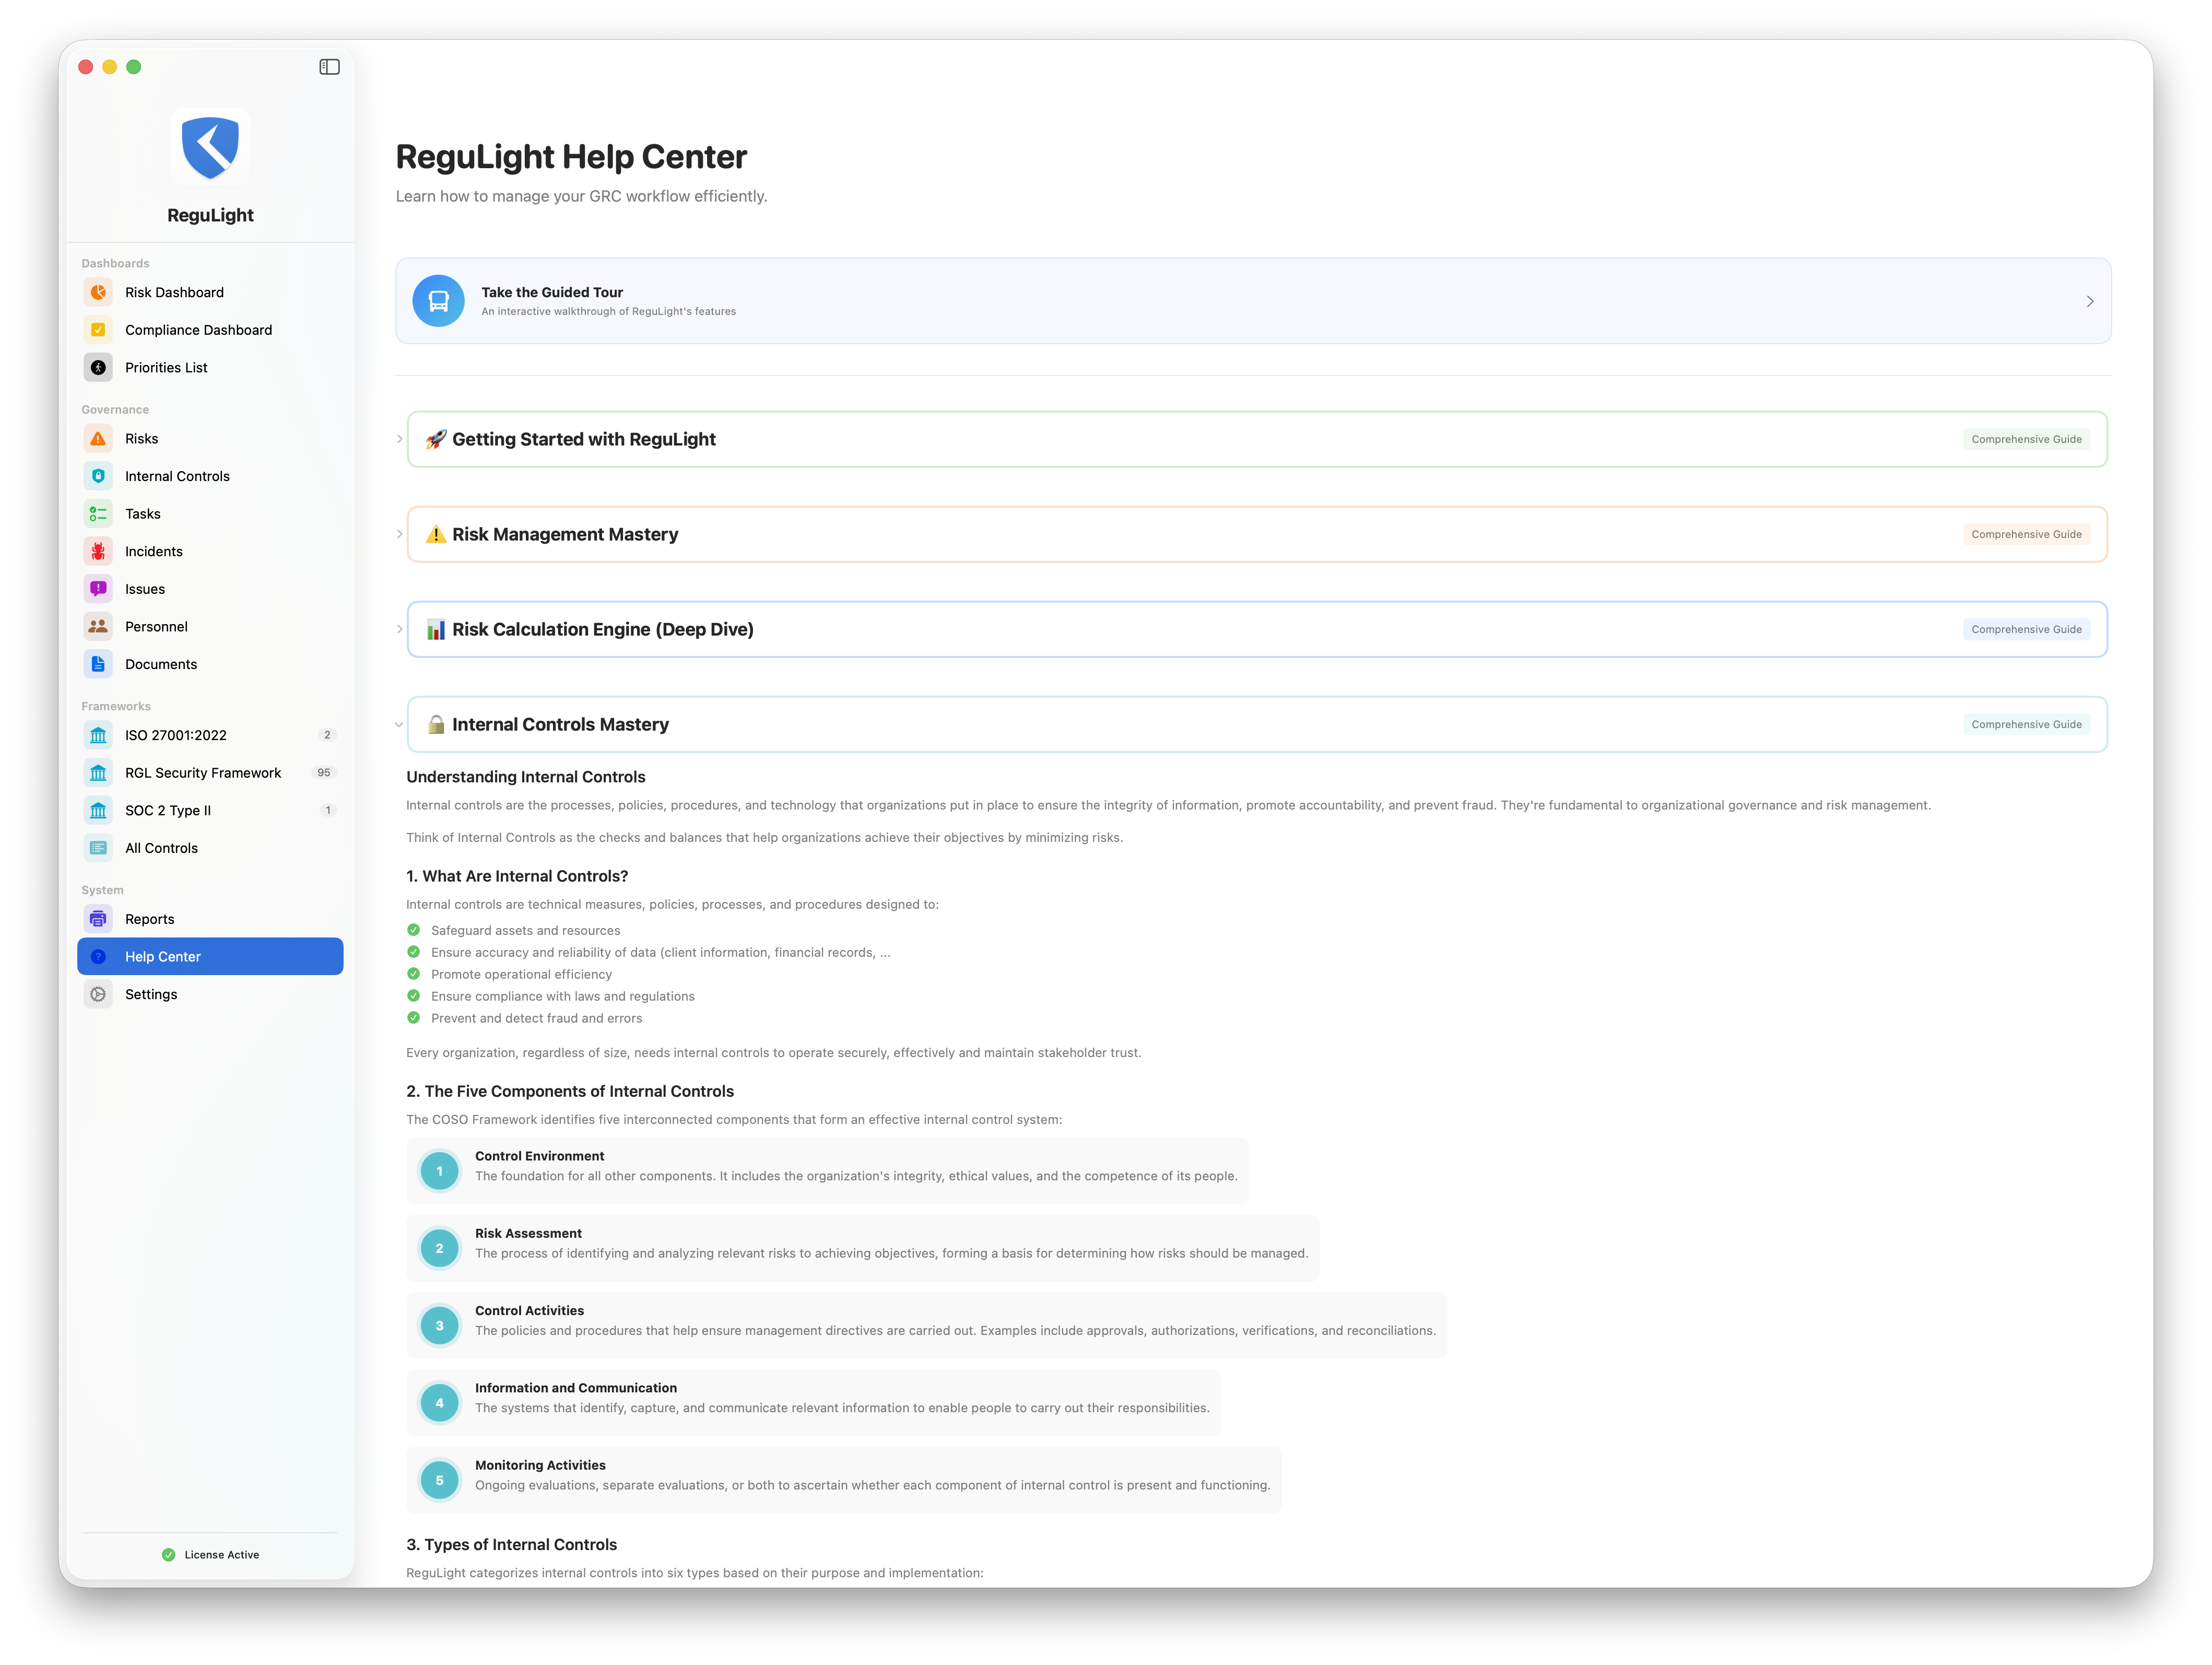Image resolution: width=2212 pixels, height=1665 pixels.
Task: Select SOC 2 Type II framework
Action: 168,810
